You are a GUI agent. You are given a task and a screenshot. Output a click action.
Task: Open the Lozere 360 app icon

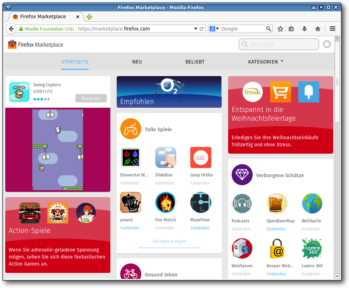coord(312,248)
